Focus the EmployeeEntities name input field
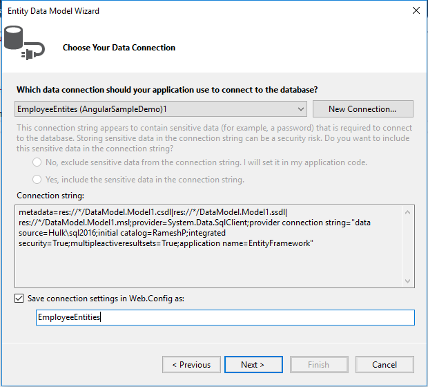Viewport: 428px width, 387px height. coord(224,317)
